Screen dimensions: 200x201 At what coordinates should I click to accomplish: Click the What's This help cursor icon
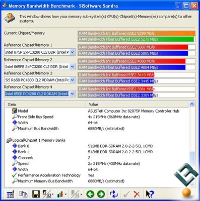click(x=150, y=194)
